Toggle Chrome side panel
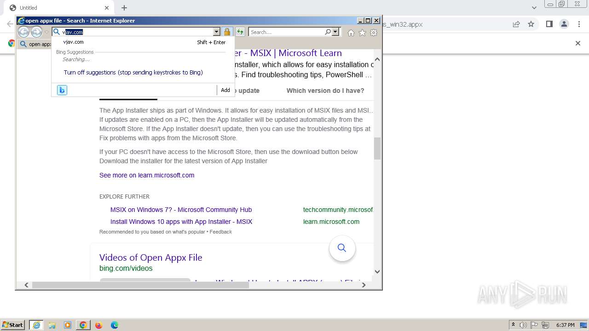The width and height of the screenshot is (589, 331). coord(549,24)
